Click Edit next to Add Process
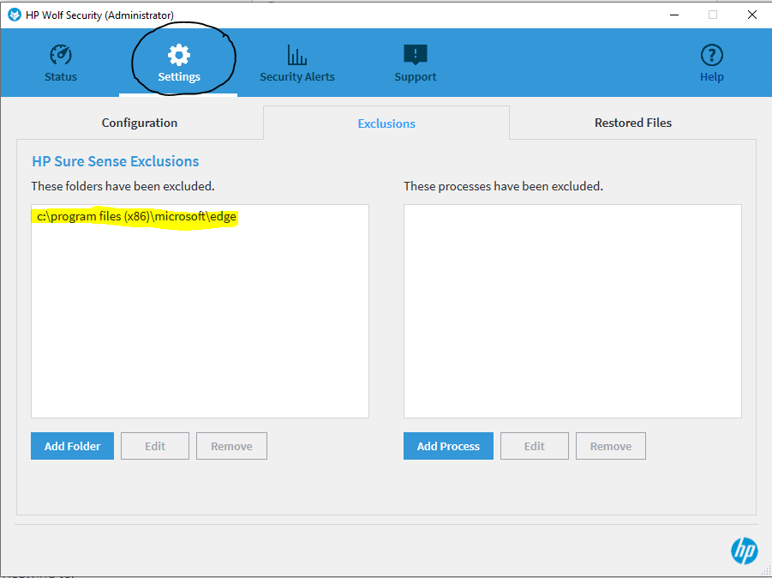The height and width of the screenshot is (578, 772). [534, 445]
